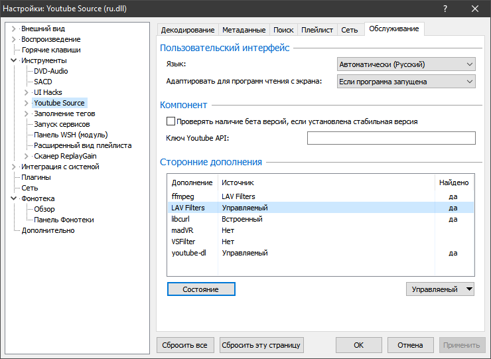The width and height of the screenshot is (491, 359).
Task: Expand the Внешний вид tree node
Action: tap(15, 29)
